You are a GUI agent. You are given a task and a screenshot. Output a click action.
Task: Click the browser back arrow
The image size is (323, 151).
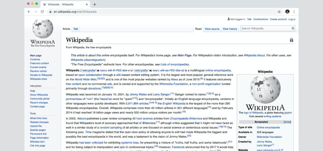tap(29, 12)
